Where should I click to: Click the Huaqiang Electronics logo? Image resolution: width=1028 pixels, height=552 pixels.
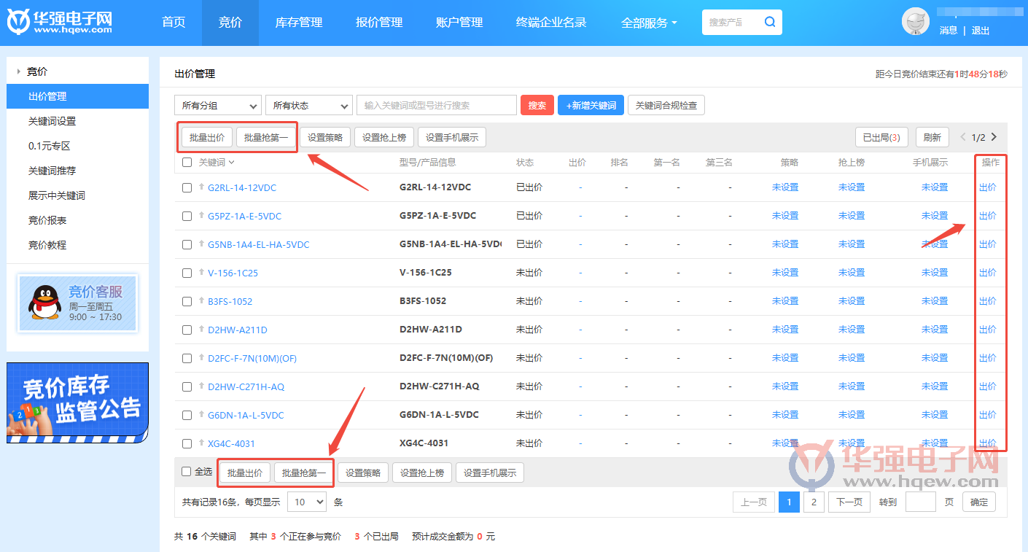pos(60,22)
